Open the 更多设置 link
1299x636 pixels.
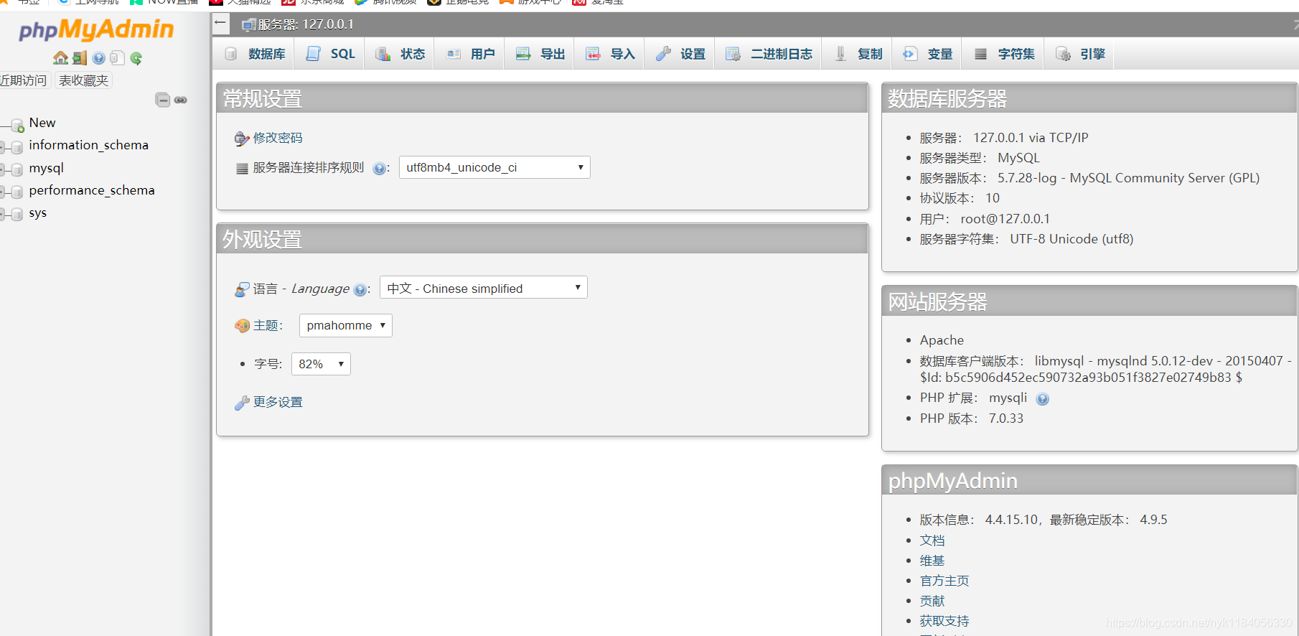[x=278, y=402]
